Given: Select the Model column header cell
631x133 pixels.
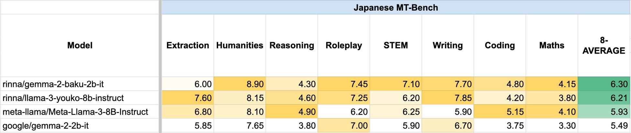Looking at the screenshot, I should [80, 45].
